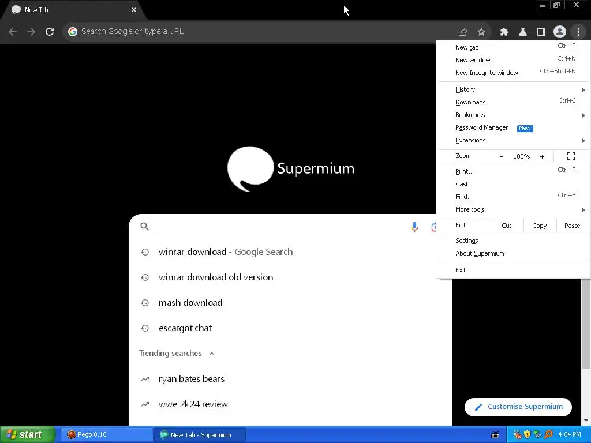Click Copy in the Edit row
Viewport: 591px width, 443px height.
540,226
